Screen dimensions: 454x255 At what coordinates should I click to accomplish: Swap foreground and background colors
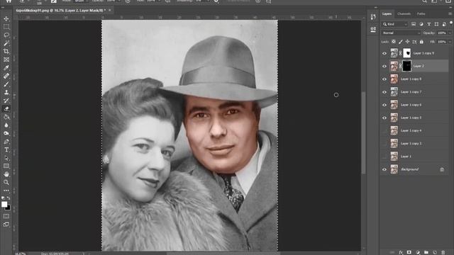[9, 198]
